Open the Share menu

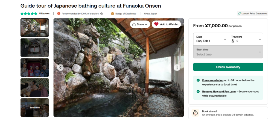[140, 24]
